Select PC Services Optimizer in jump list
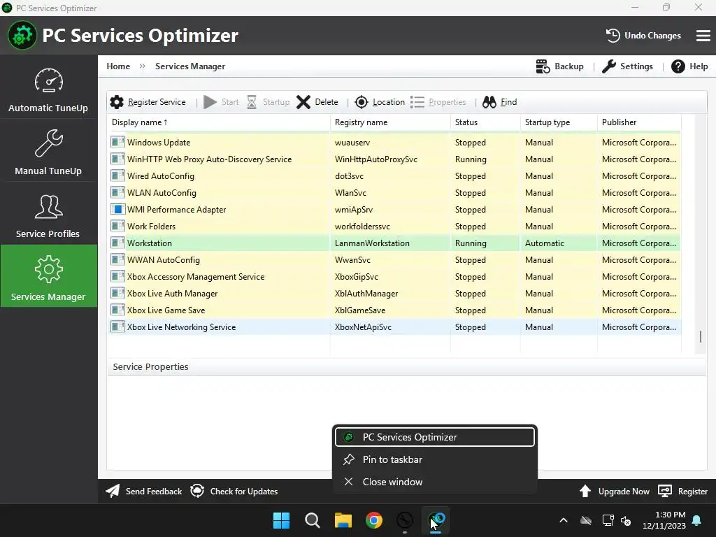The height and width of the screenshot is (537, 716). (435, 437)
